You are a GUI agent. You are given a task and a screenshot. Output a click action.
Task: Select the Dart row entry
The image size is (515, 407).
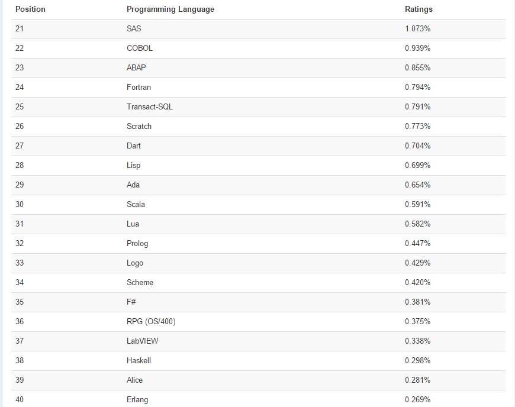[x=134, y=146]
